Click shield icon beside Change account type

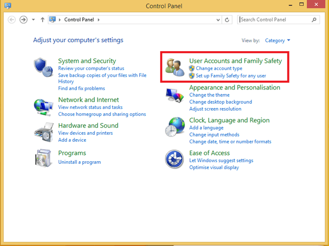[191, 68]
